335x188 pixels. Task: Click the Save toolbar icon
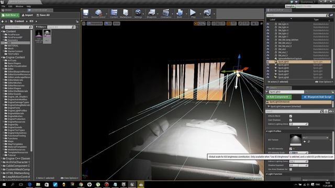point(86,14)
